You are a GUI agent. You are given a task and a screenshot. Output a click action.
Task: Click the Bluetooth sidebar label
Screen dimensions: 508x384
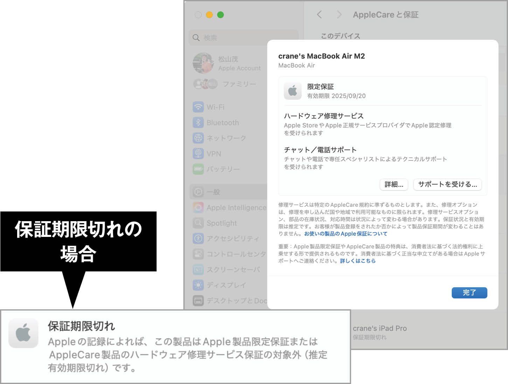tap(223, 123)
